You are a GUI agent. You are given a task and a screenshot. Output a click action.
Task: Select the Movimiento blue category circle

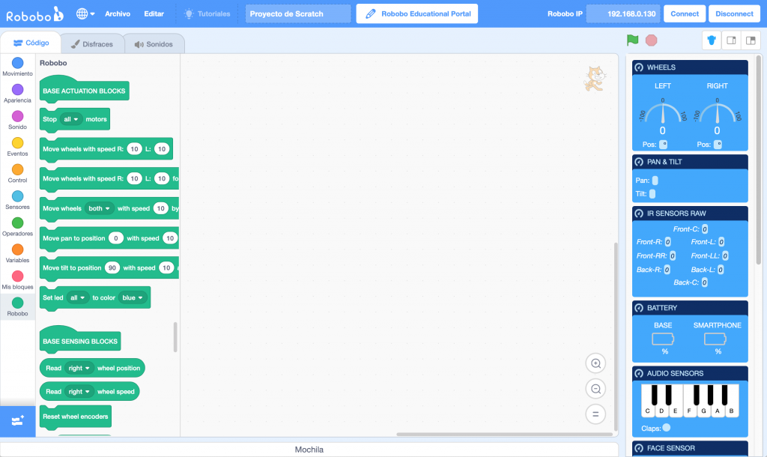[x=17, y=64]
